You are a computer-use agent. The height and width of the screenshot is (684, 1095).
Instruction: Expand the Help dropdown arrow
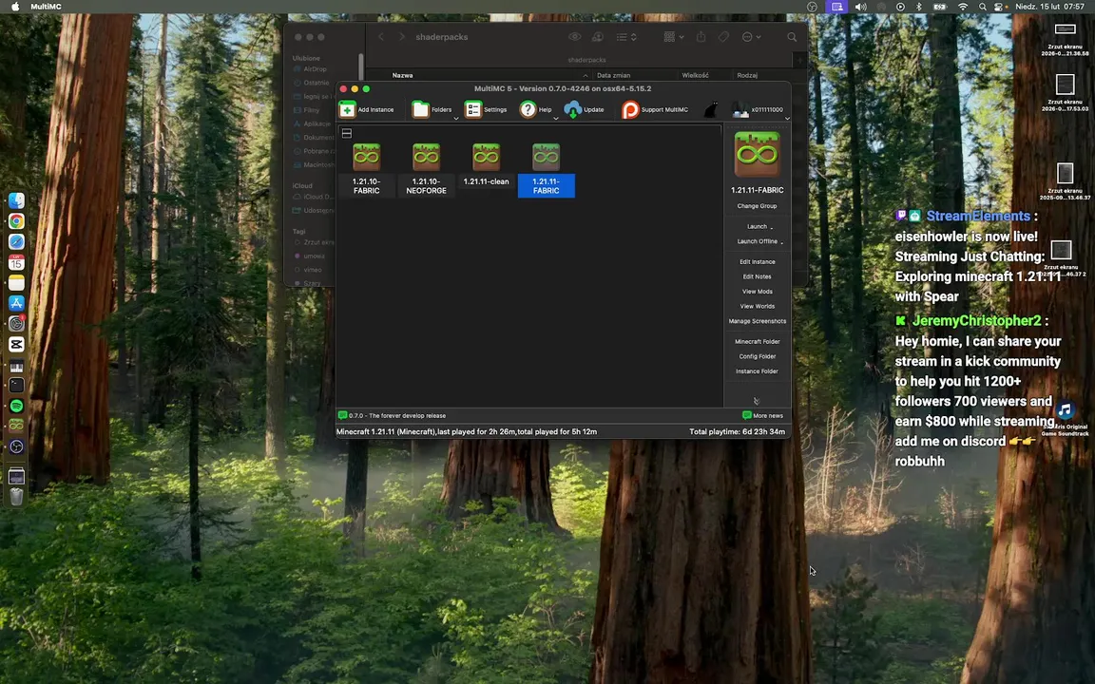(556, 119)
